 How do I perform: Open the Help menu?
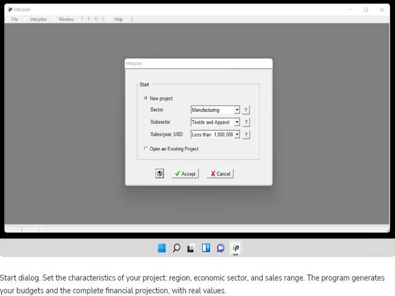(x=118, y=19)
